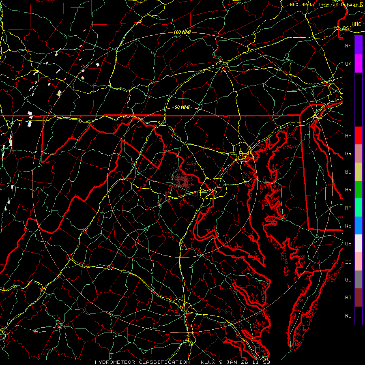Select the IC pink legend swatch
The height and width of the screenshot is (365, 365).
click(358, 262)
